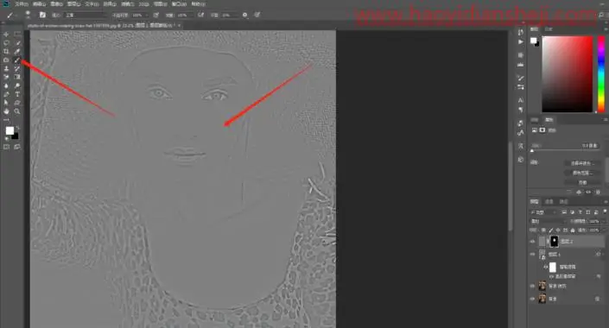
Task: Toggle Smart Filters visibility eye
Action: pos(546,267)
